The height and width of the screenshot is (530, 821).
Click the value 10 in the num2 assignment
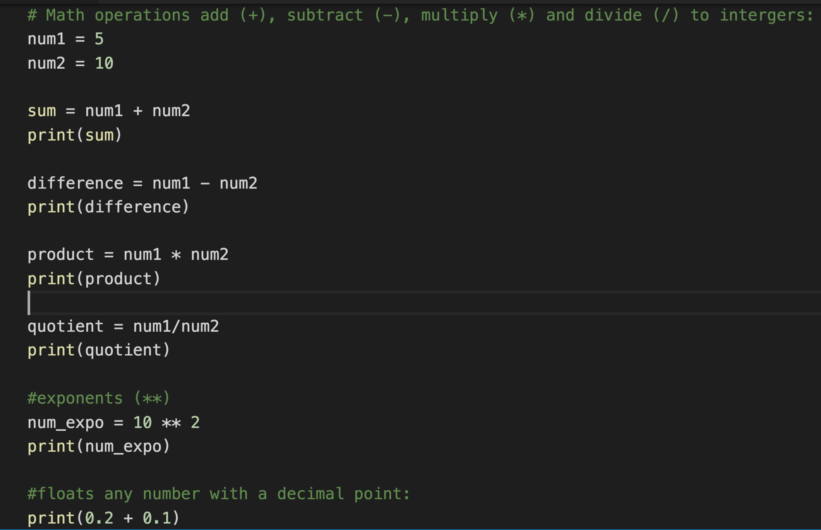coord(104,63)
